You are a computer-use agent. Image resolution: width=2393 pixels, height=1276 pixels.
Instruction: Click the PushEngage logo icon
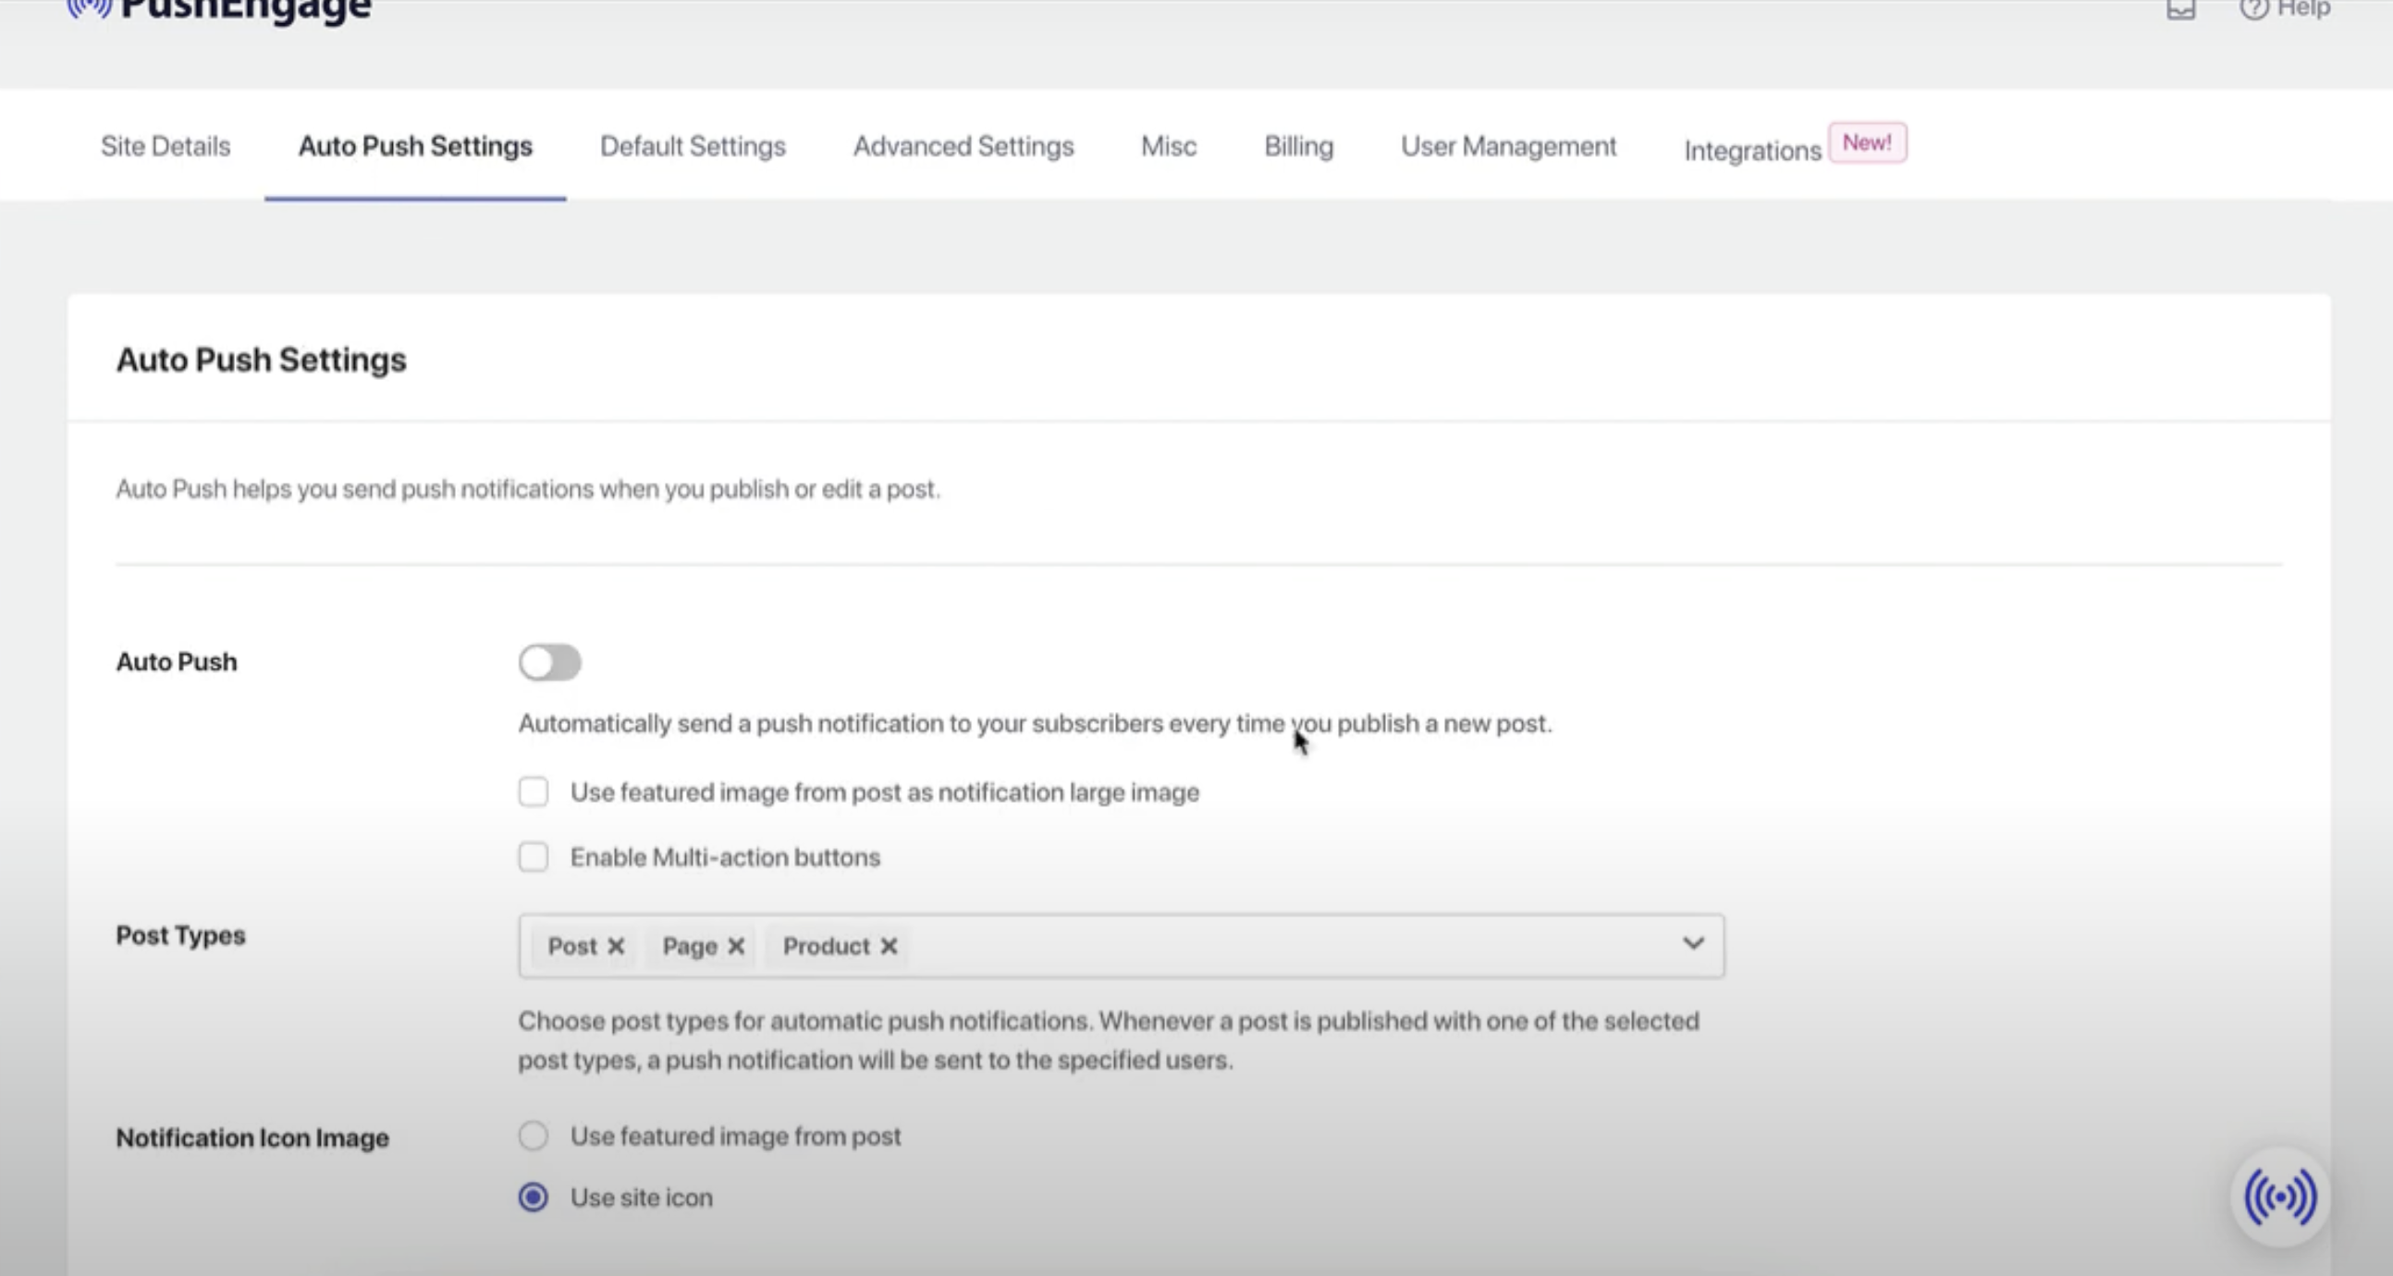click(x=89, y=7)
